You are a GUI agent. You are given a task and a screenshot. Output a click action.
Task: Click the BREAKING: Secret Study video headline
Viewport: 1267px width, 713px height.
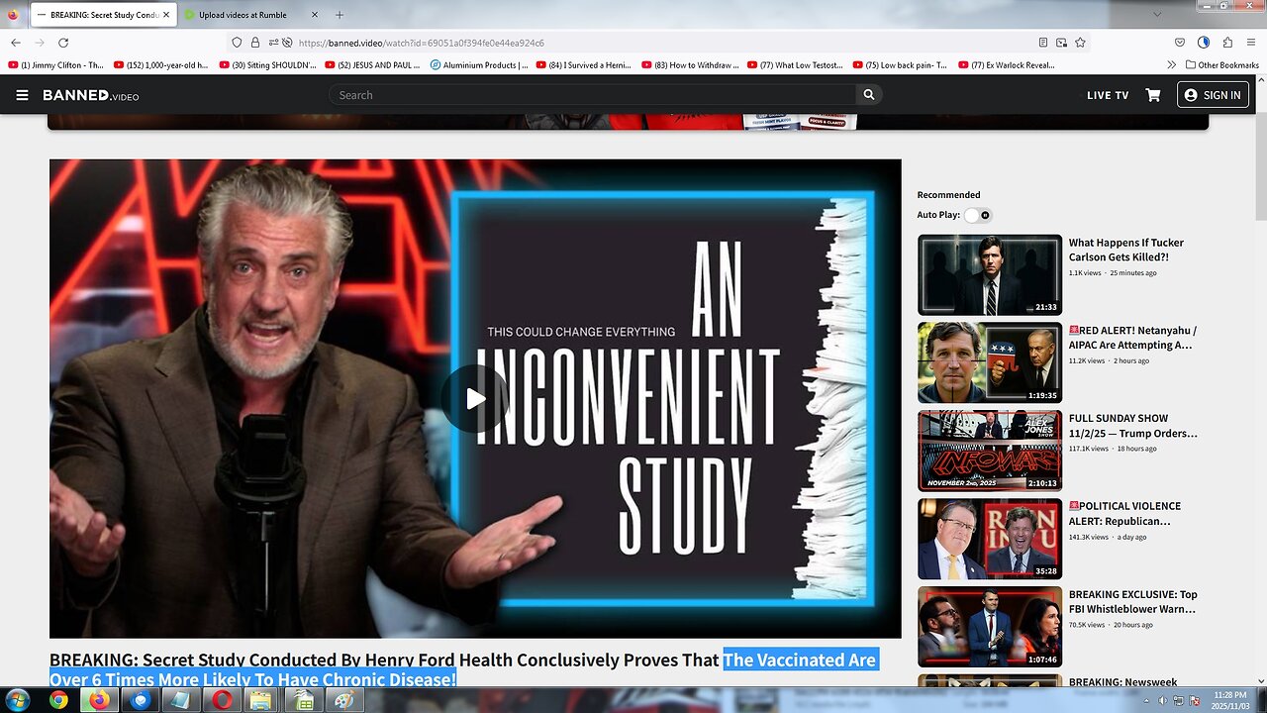[462, 669]
